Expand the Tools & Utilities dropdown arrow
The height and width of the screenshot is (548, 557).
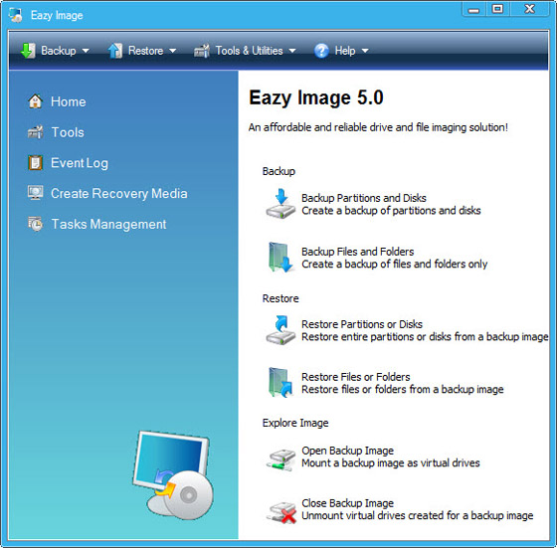(x=292, y=51)
